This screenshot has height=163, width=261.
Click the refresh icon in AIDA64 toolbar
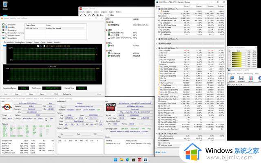pyautogui.click(x=93, y=15)
